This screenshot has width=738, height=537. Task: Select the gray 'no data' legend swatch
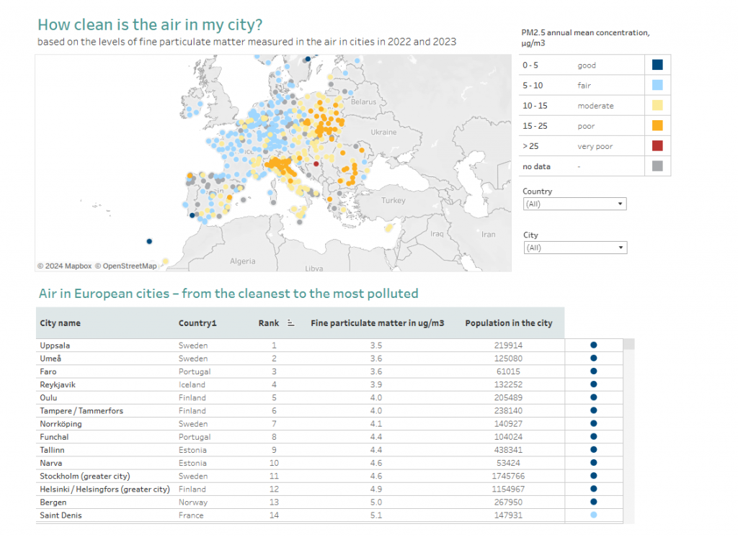(x=657, y=166)
